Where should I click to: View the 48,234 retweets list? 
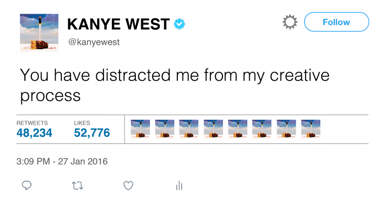point(34,133)
